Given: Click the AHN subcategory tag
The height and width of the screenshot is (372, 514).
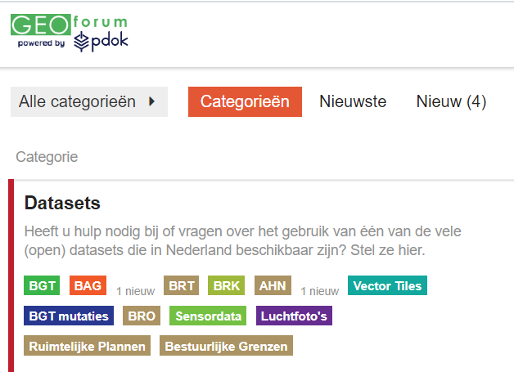Looking at the screenshot, I should tap(273, 286).
